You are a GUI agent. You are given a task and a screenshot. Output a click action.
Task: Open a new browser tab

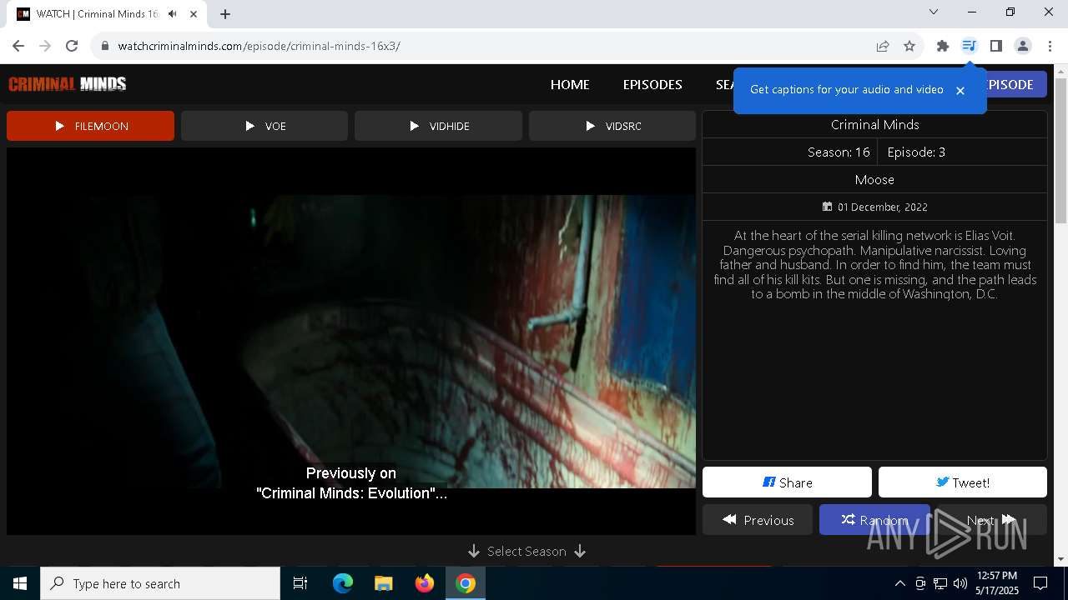pos(224,13)
